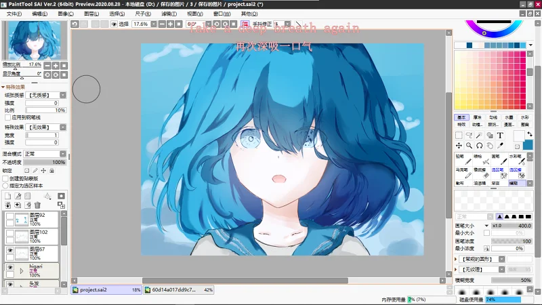
Task: Select the 橡皮擦 eraser tool
Action: pos(482,173)
